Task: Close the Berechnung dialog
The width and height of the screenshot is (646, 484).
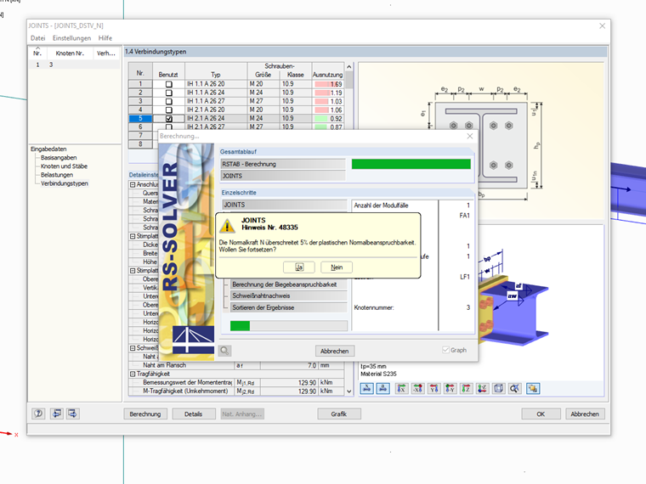Action: (470, 136)
